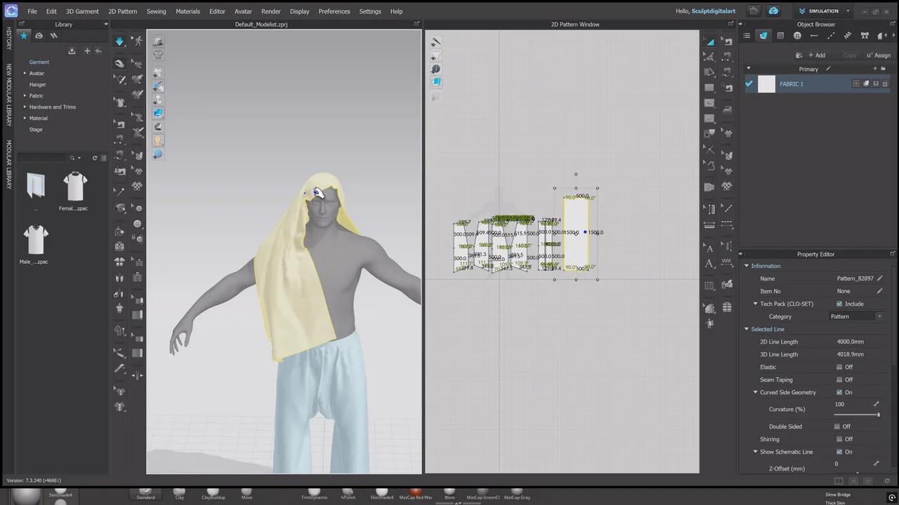The width and height of the screenshot is (899, 505).
Task: Collapse the Selected Line section
Action: [x=747, y=329]
